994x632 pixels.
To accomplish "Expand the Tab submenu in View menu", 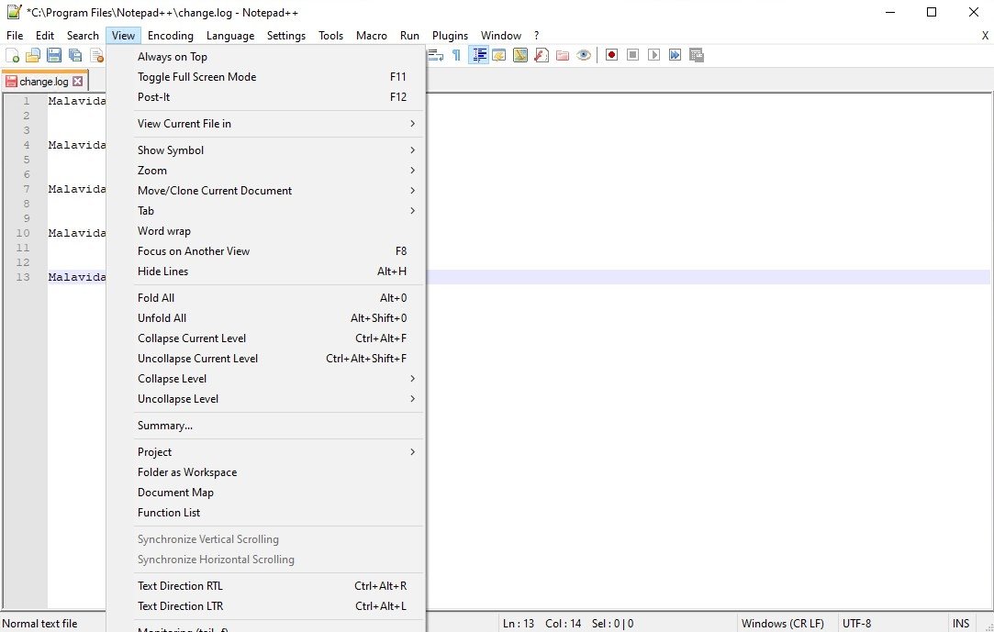I will coord(265,211).
